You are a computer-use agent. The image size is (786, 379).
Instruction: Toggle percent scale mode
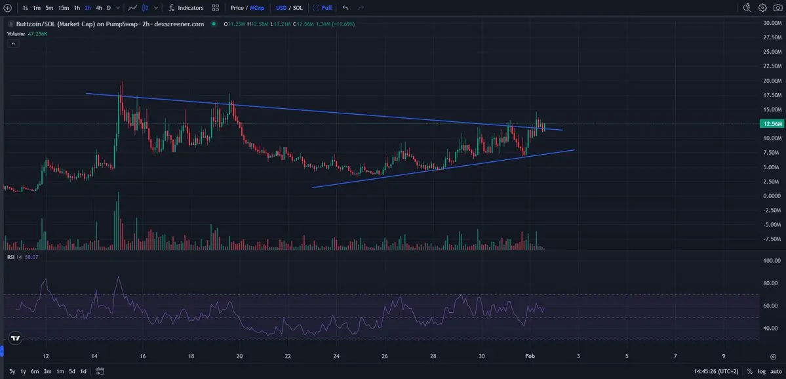pos(750,372)
